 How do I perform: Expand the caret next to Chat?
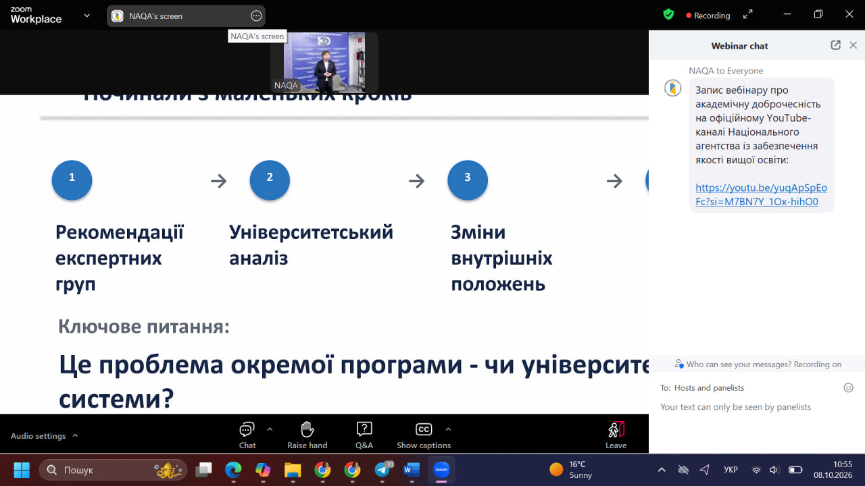(x=270, y=429)
